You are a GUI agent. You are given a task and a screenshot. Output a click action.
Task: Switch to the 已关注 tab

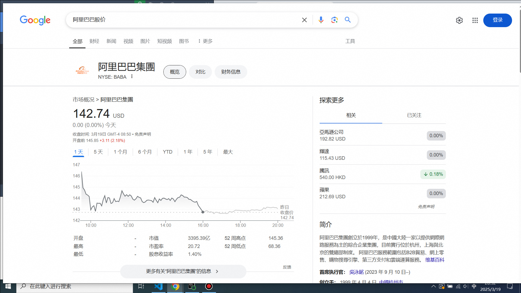(x=414, y=115)
